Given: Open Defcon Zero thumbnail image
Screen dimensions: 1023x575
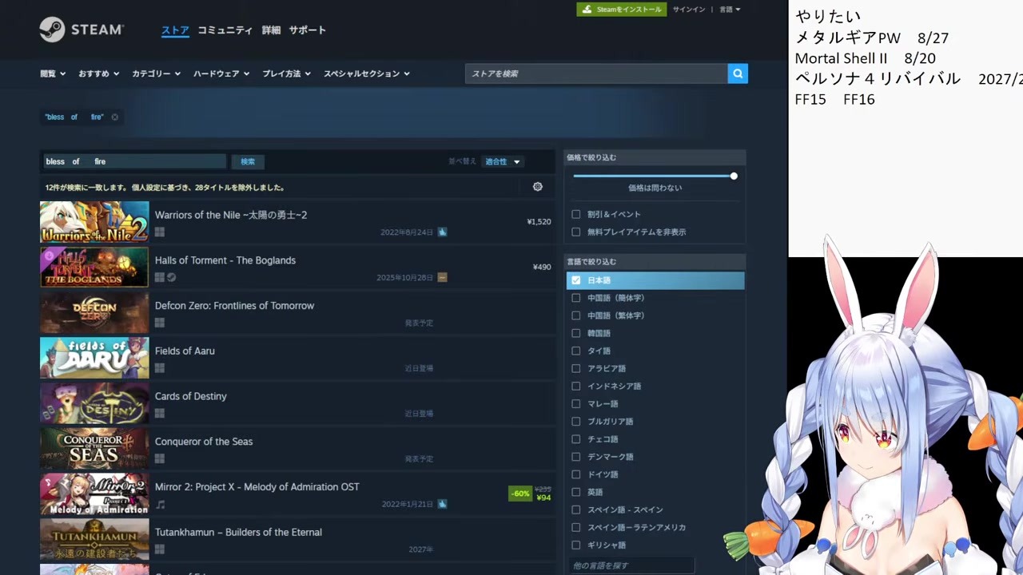Looking at the screenshot, I should pyautogui.click(x=94, y=312).
